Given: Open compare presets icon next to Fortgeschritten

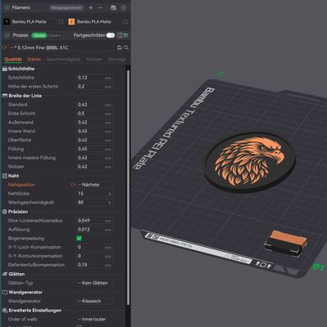Looking at the screenshot, I should (x=119, y=35).
